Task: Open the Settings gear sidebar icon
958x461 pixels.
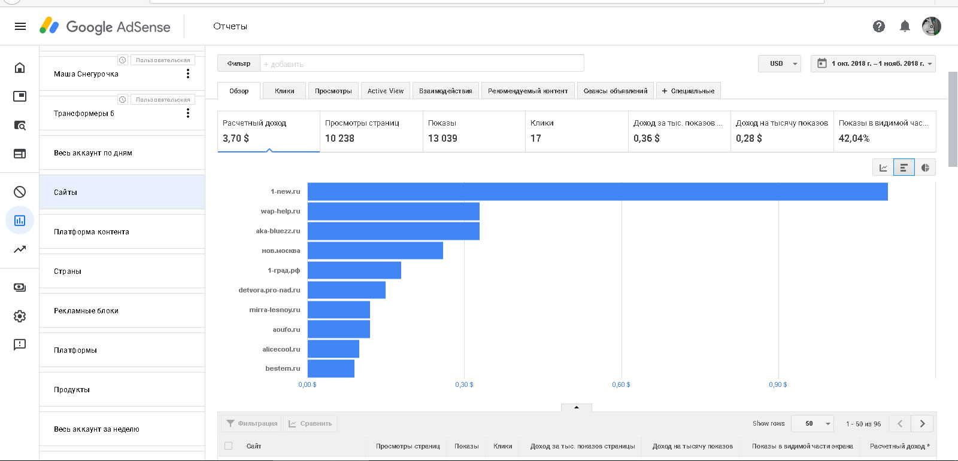Action: 20,316
